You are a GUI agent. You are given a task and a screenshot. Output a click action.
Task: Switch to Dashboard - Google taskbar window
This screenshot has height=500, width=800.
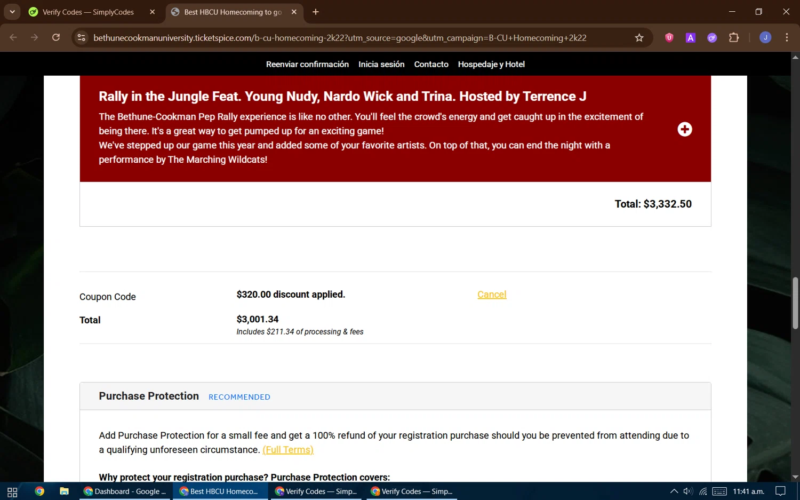(x=125, y=491)
